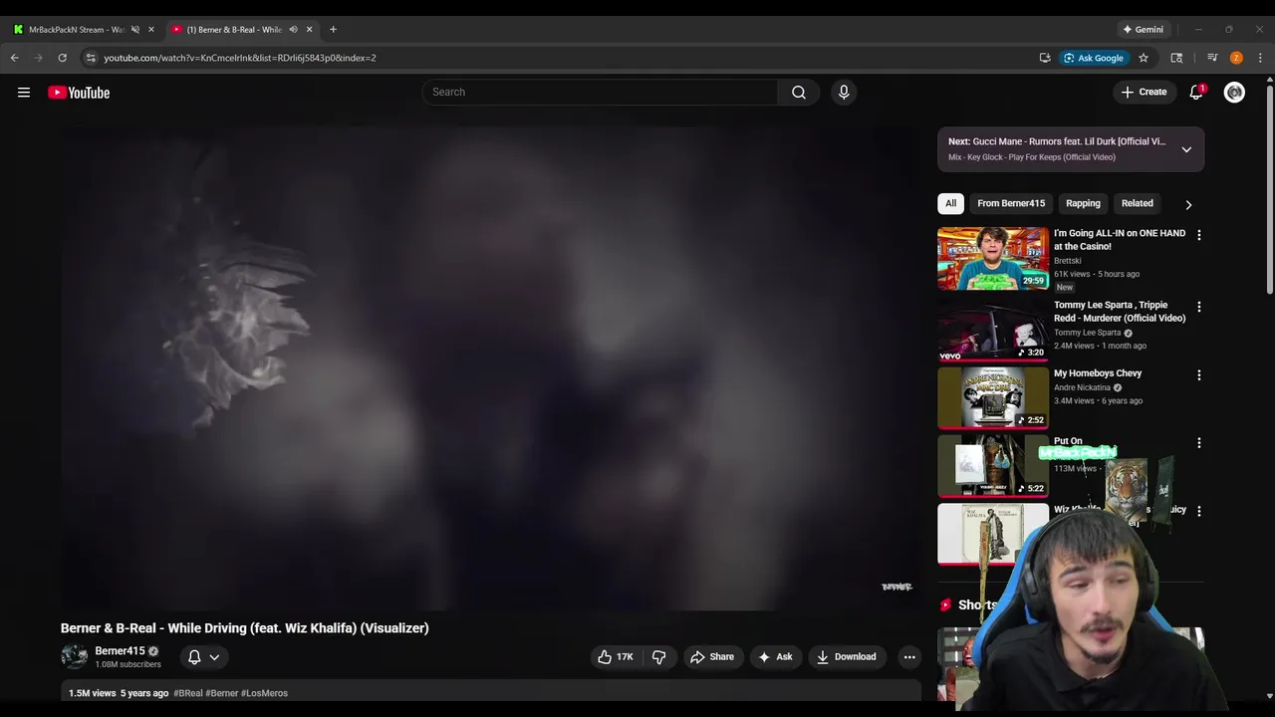Click the '1.5M views 5 years ago' description text
Screen dimensions: 1275x717
tap(119, 693)
